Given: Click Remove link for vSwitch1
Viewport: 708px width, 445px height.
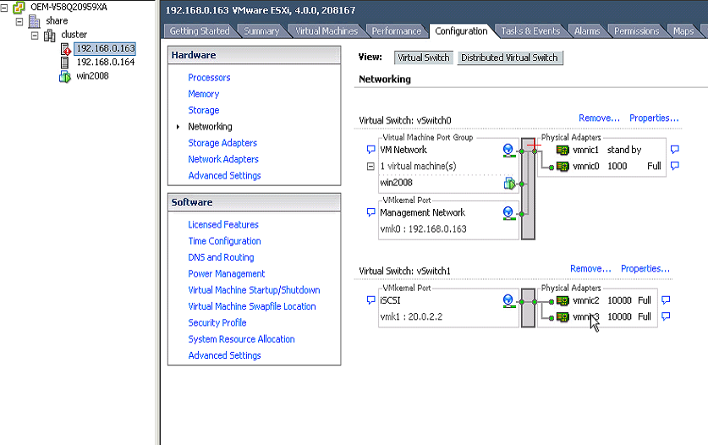Looking at the screenshot, I should [x=590, y=269].
